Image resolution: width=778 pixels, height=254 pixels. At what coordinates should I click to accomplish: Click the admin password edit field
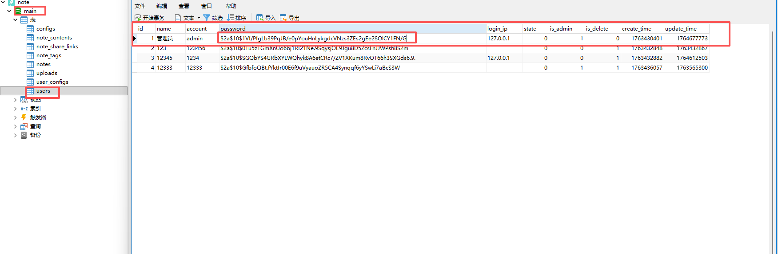tap(353, 39)
